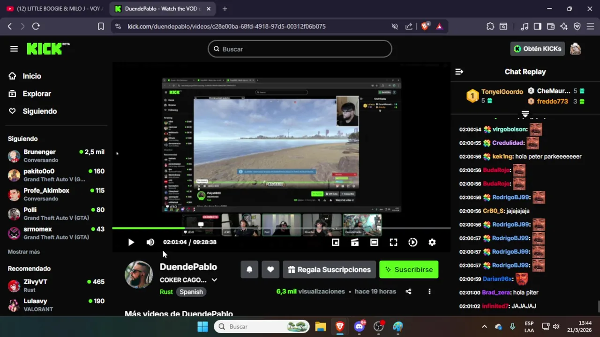This screenshot has height=337, width=600.
Task: Open Brad_zera's chat username
Action: (496, 293)
